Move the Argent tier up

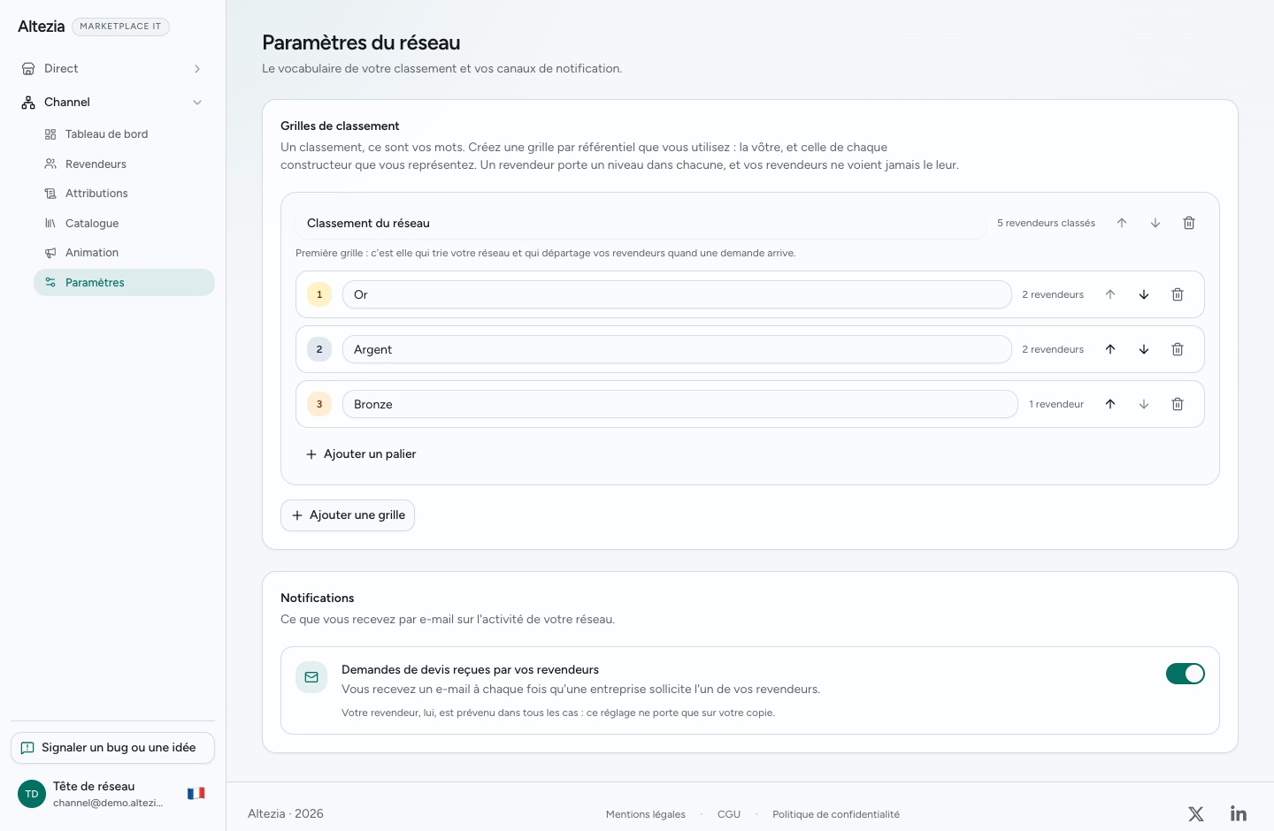tap(1110, 349)
